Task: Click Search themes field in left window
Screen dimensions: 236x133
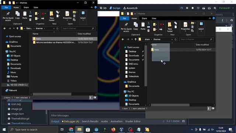Action: 78,28
